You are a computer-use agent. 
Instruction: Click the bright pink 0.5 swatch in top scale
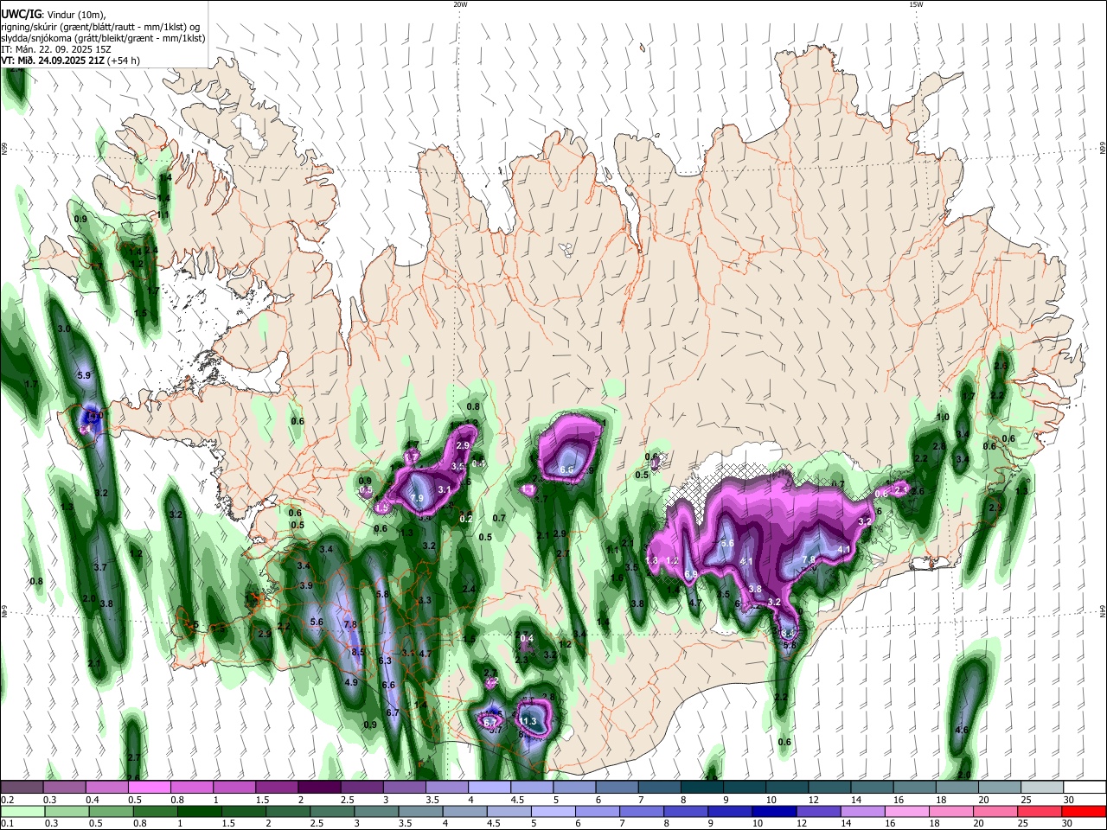pyautogui.click(x=149, y=787)
